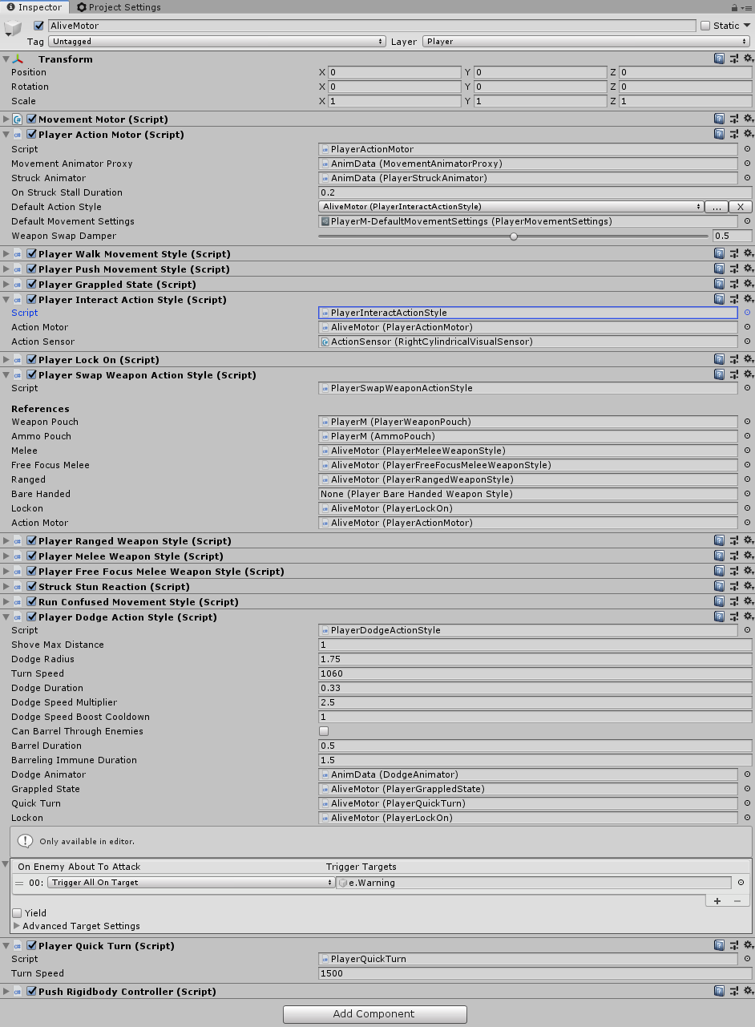Image resolution: width=755 pixels, height=1027 pixels.
Task: Open the preset selector for Player Action Motor
Action: tap(733, 134)
